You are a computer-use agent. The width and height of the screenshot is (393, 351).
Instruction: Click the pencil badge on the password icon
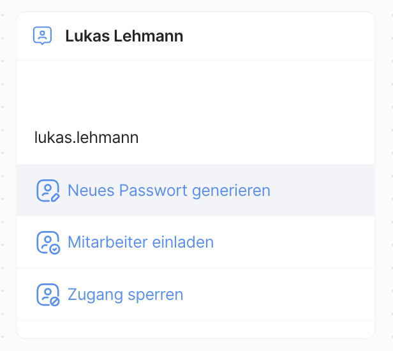(x=55, y=197)
